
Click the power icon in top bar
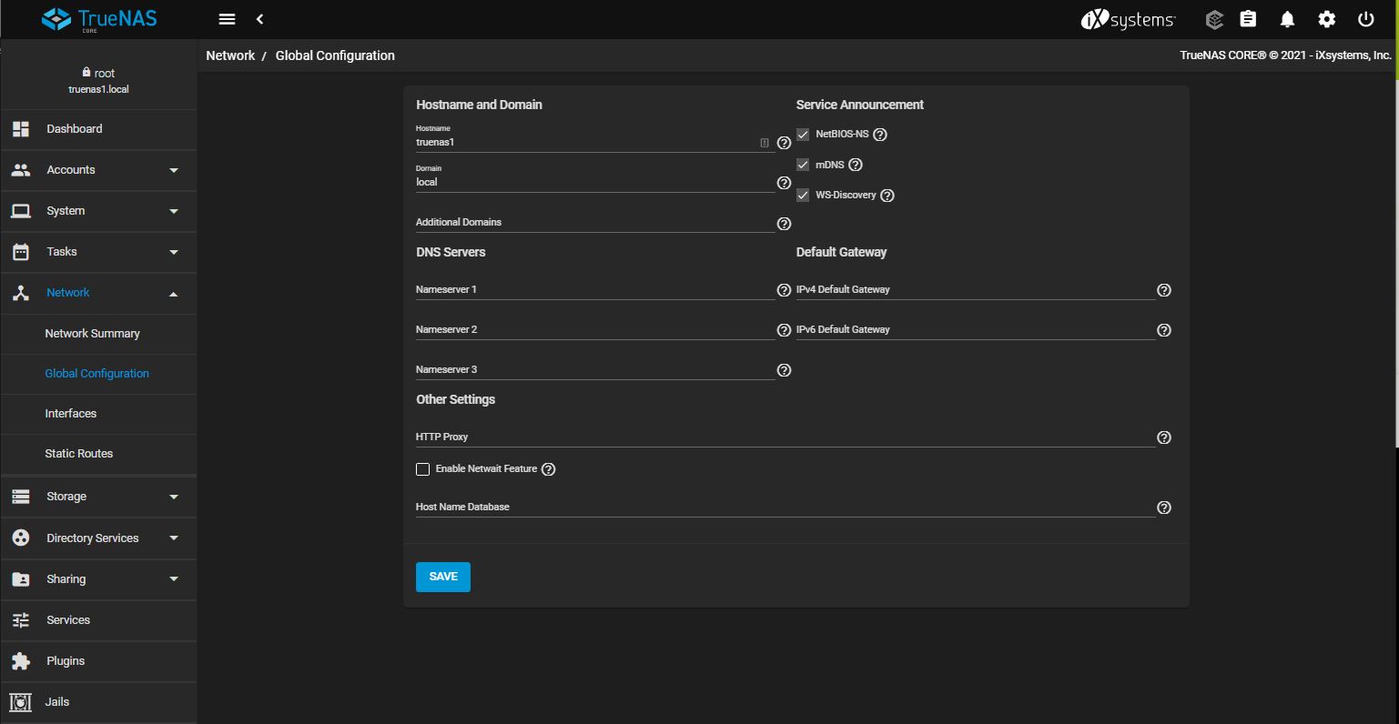click(x=1365, y=19)
